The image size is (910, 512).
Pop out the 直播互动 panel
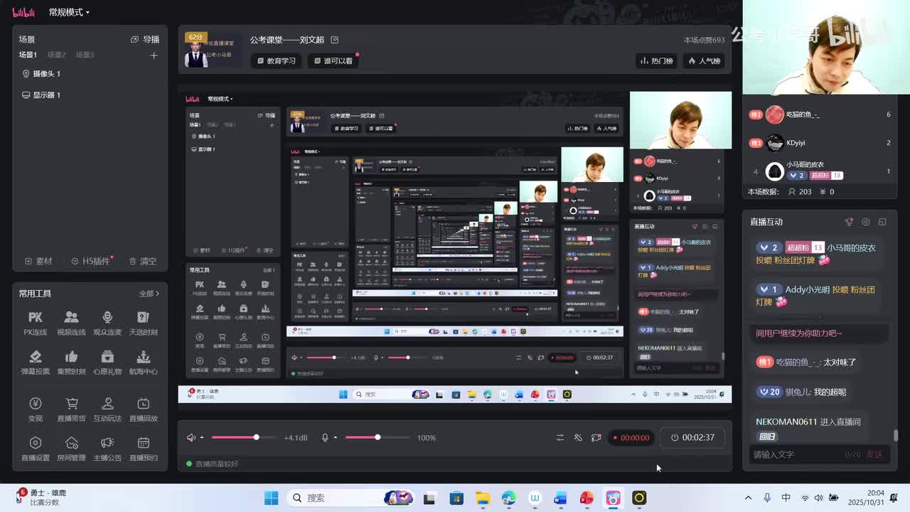[882, 222]
